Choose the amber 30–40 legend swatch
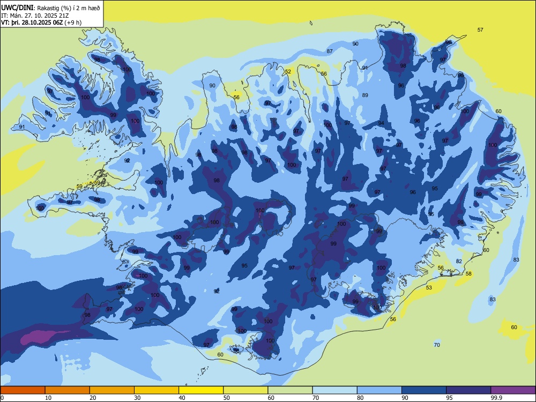Screen dimensions: 536x402 tap(157, 390)
